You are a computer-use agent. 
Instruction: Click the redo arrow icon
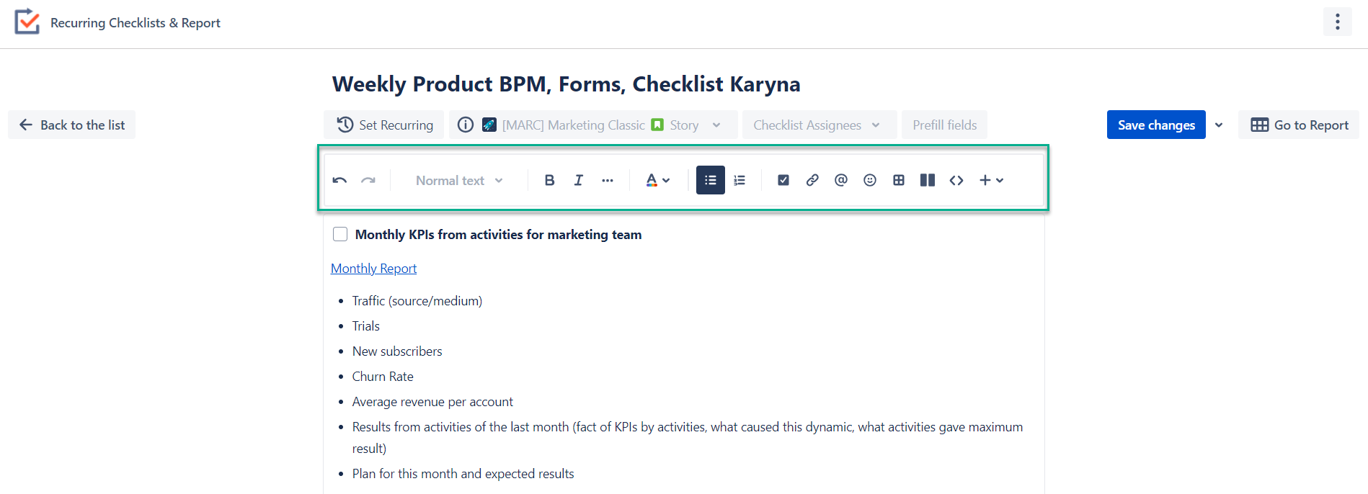[x=368, y=180]
